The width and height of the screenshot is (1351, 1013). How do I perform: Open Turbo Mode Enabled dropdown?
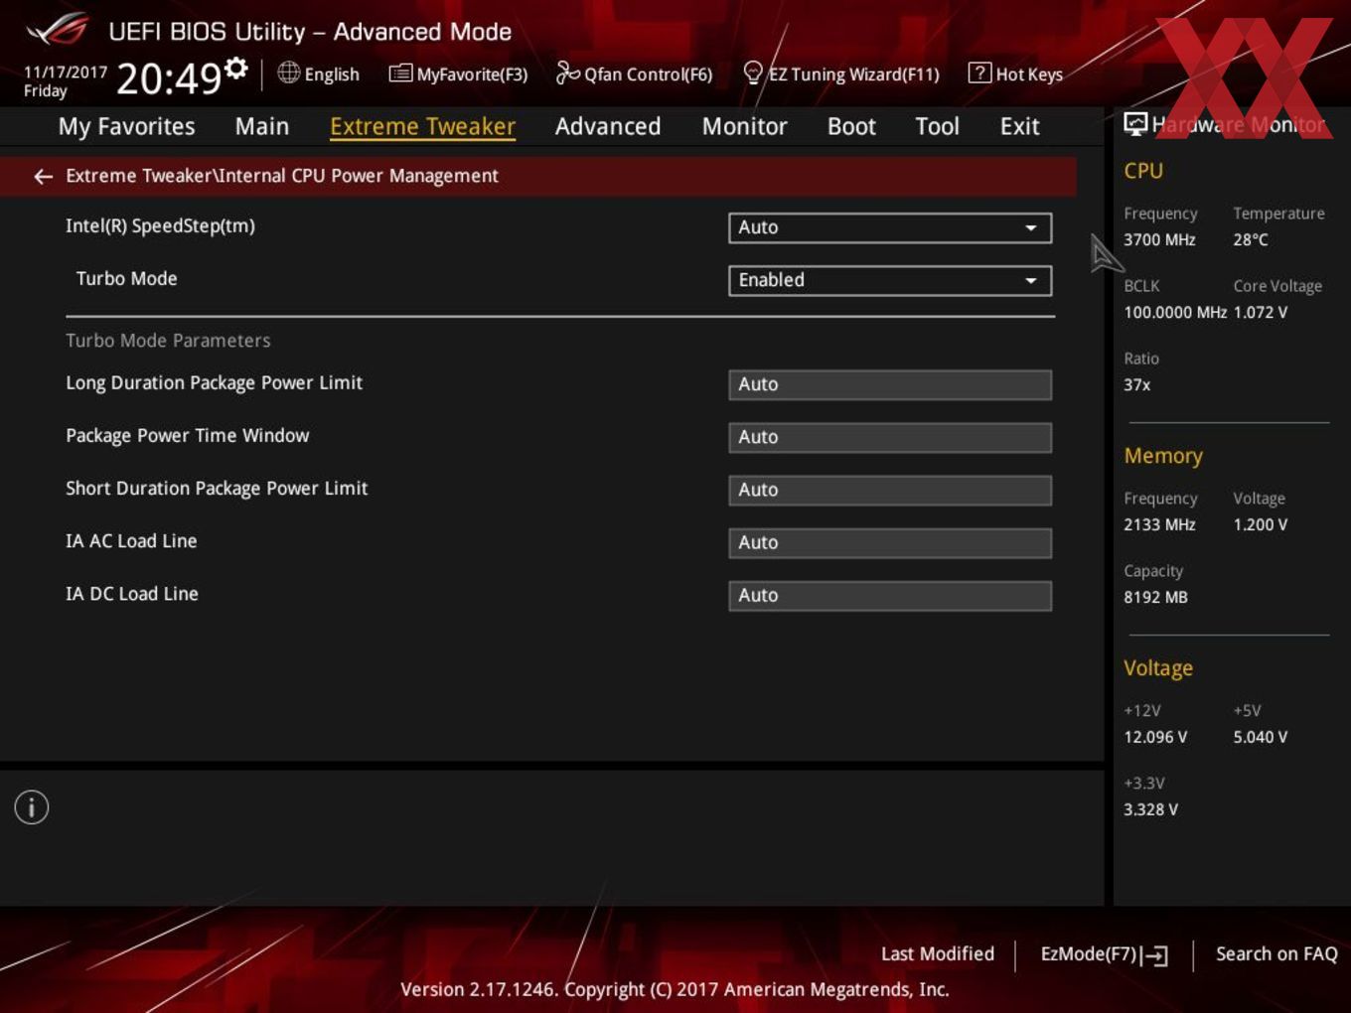(x=890, y=280)
